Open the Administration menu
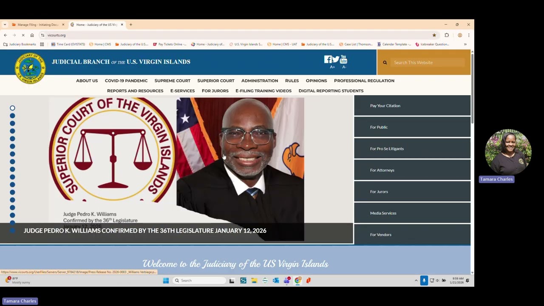Screen dimensions: 544x306 [x=260, y=81]
